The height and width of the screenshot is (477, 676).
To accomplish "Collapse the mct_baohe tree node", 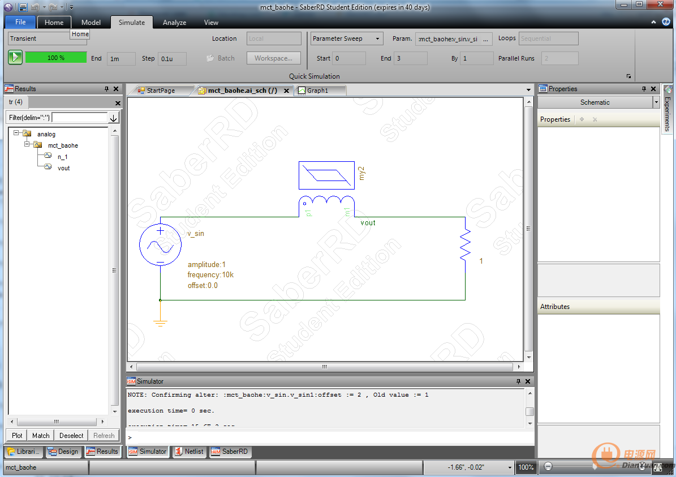I will [27, 144].
